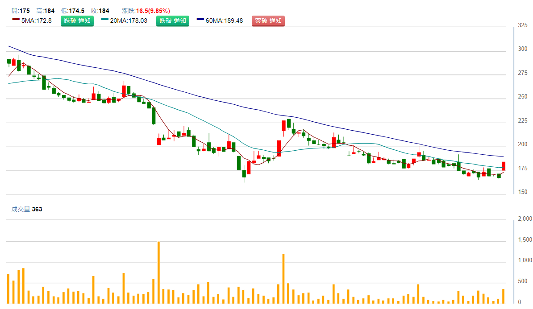Click the 60MA:189.48 label
The image size is (533, 309).
[224, 21]
